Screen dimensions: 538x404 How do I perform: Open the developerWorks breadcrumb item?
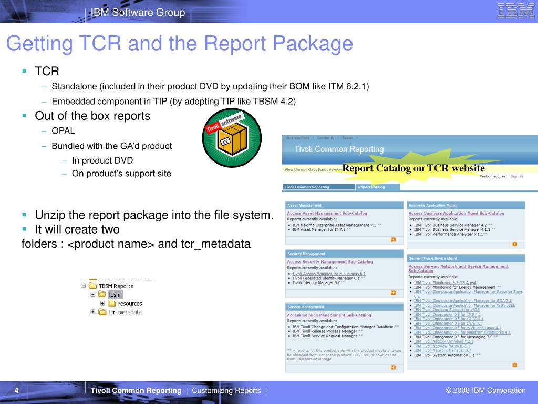pyautogui.click(x=297, y=138)
